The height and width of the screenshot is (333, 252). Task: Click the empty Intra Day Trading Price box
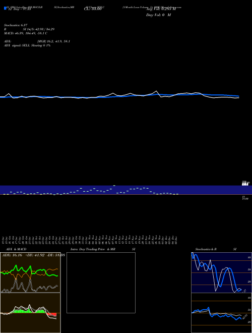(x=101, y=283)
